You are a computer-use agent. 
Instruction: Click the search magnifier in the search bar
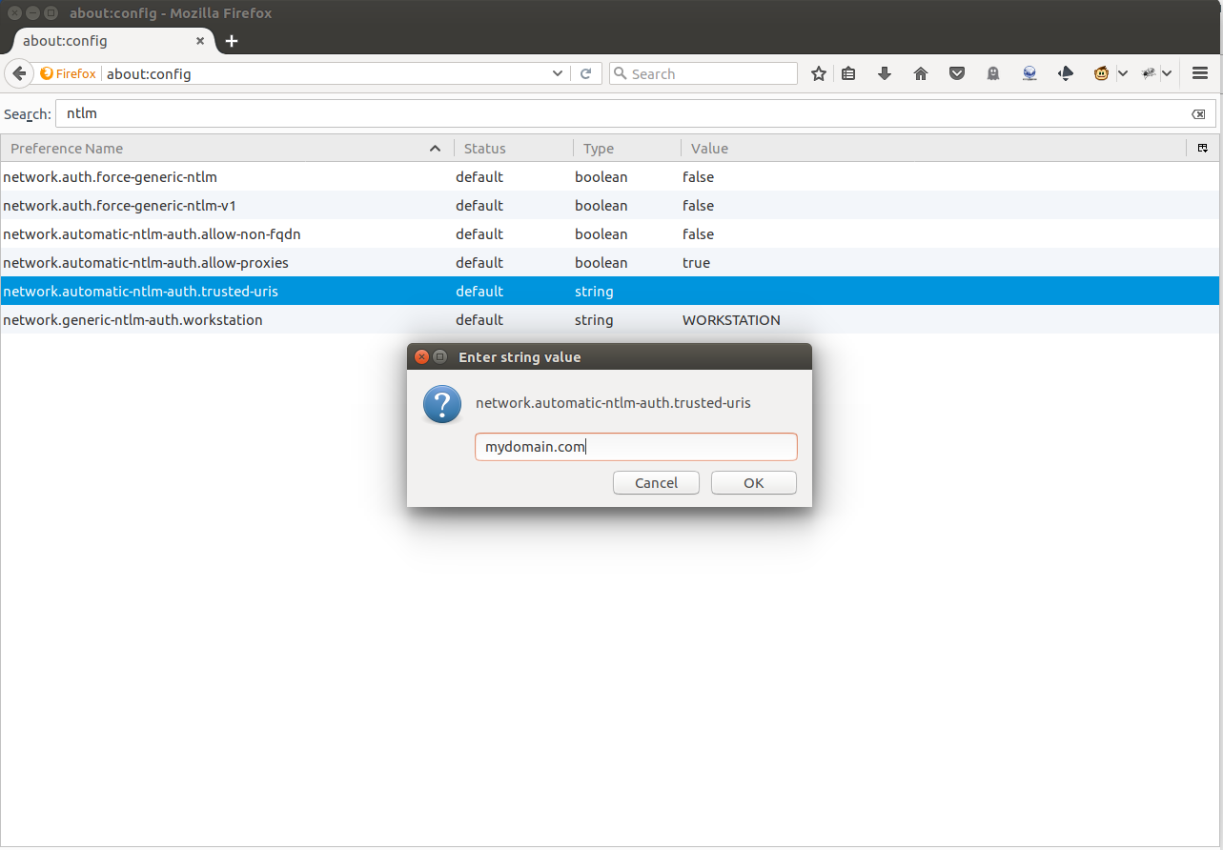tap(620, 72)
